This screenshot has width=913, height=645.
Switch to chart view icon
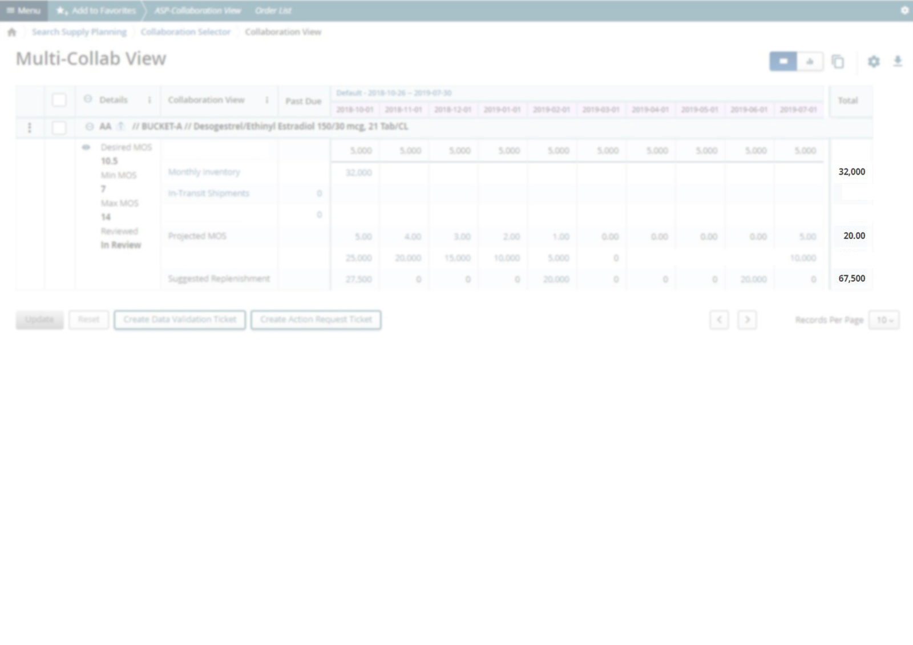click(810, 62)
